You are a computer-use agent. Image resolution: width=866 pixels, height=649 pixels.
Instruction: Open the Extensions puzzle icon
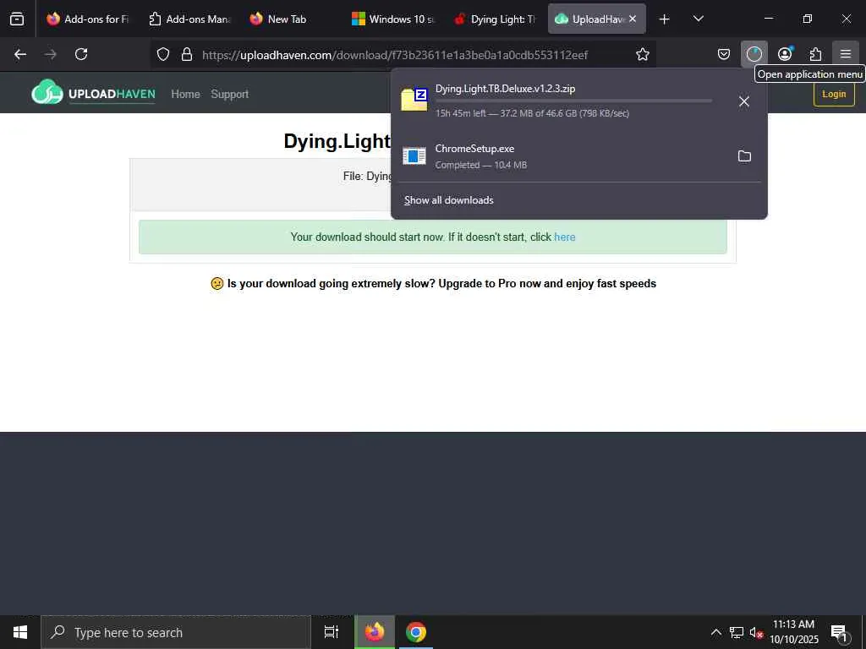815,54
